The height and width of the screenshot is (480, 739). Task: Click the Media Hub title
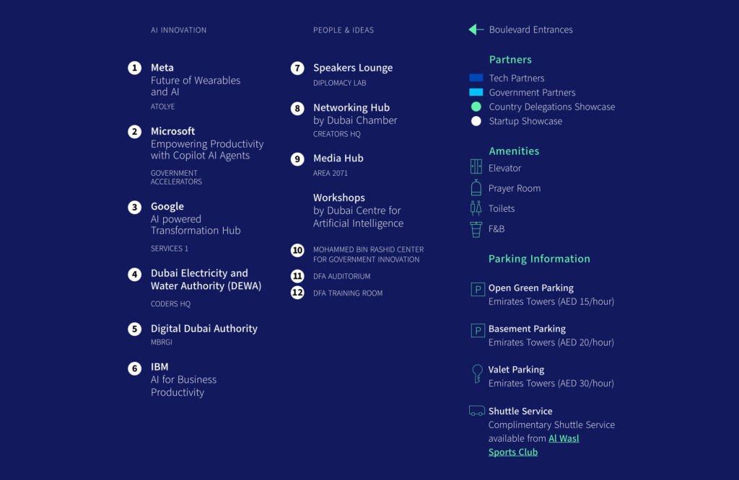click(338, 158)
